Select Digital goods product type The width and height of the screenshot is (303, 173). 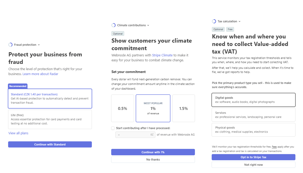click(x=254, y=100)
